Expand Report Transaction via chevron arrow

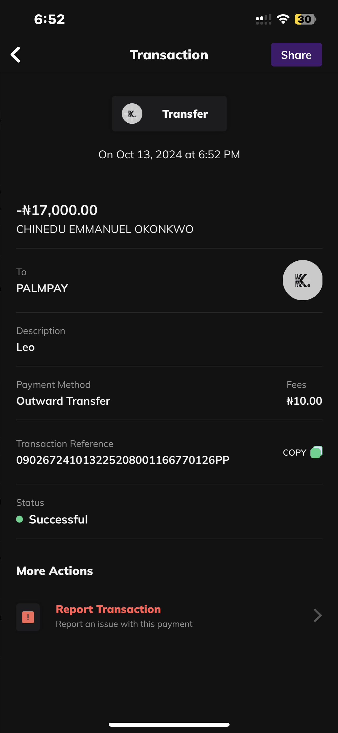tap(317, 616)
